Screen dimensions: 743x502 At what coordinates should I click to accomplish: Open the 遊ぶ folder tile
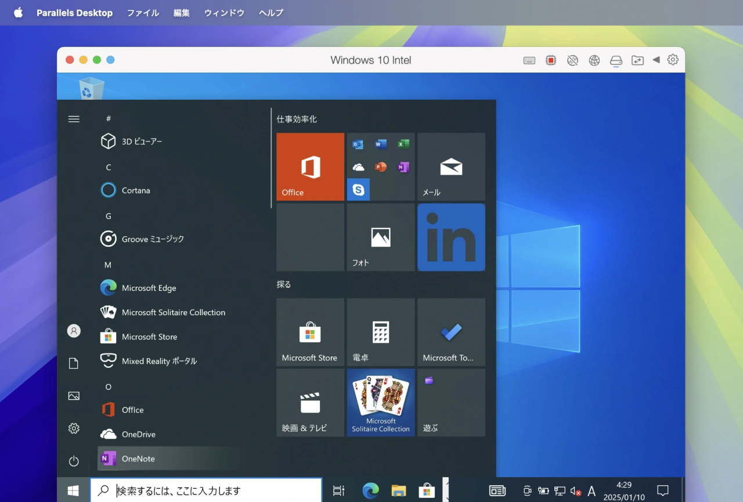(x=451, y=402)
